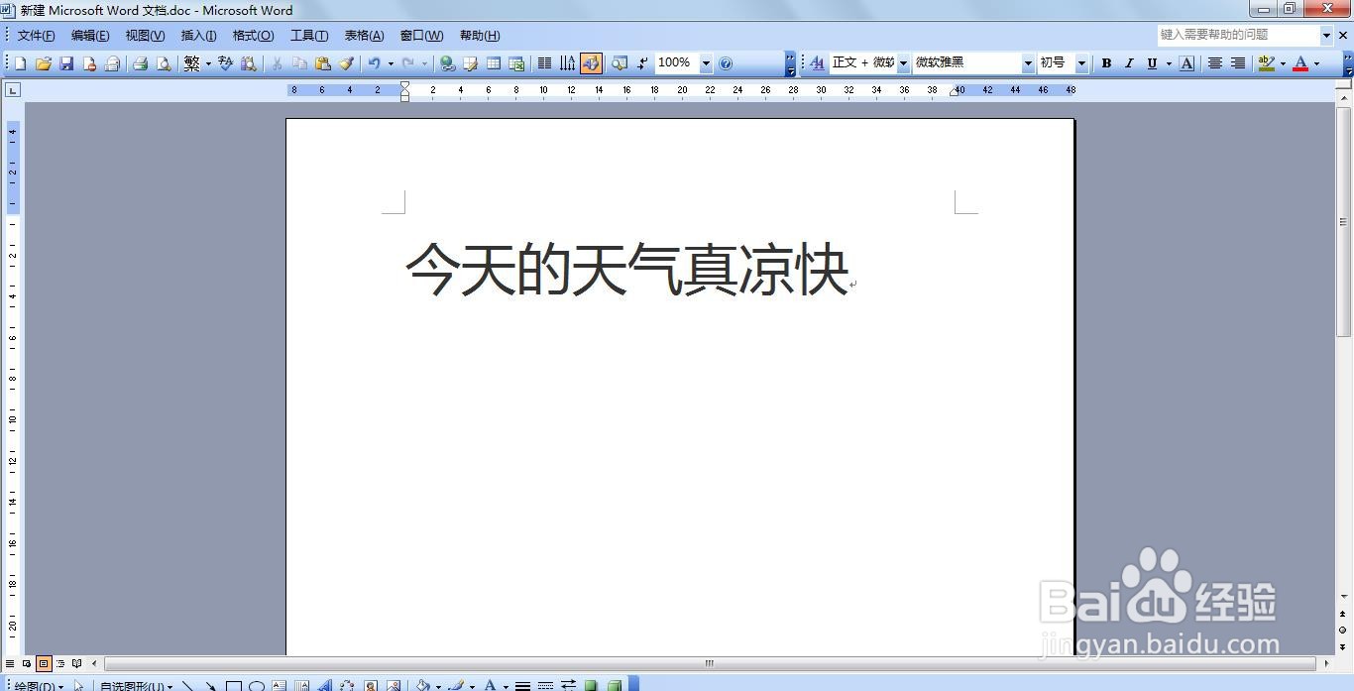Activate the Format Painter brush

(346, 63)
